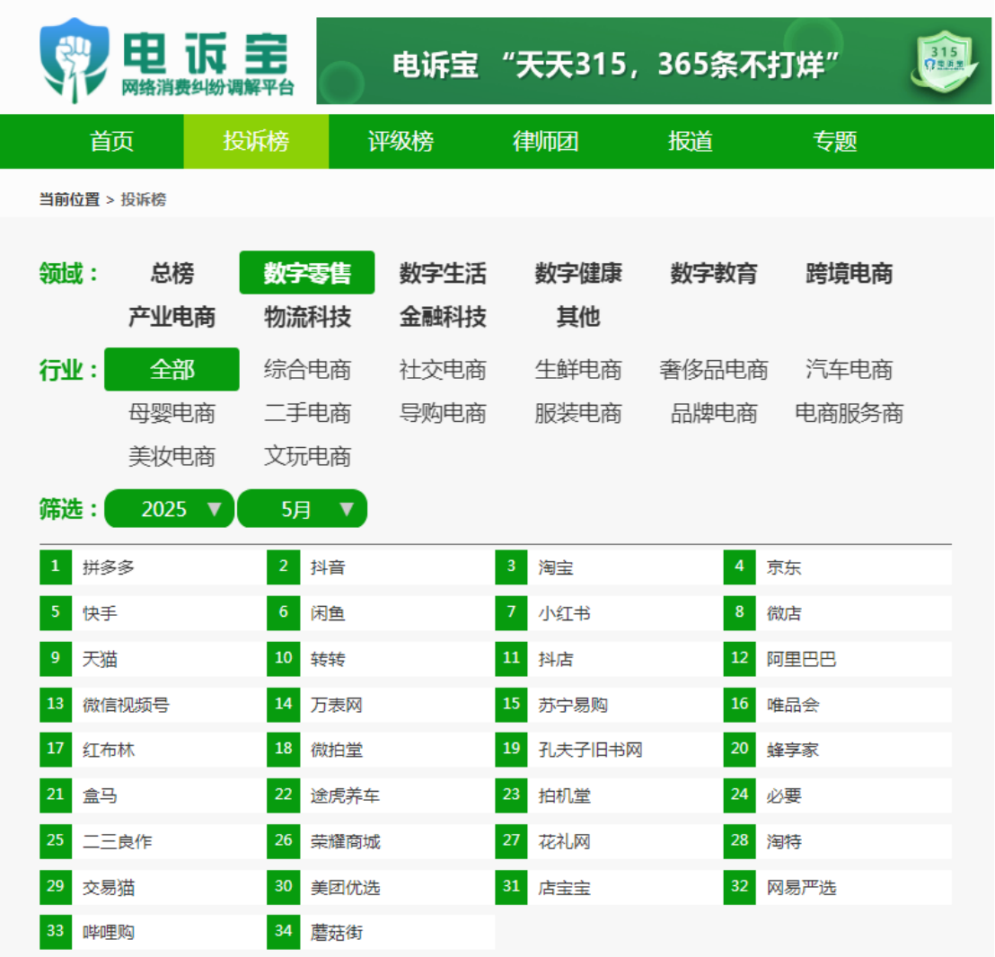Viewport: 995px width, 957px height.
Task: Filter industry by 社交电商
Action: [x=443, y=369]
